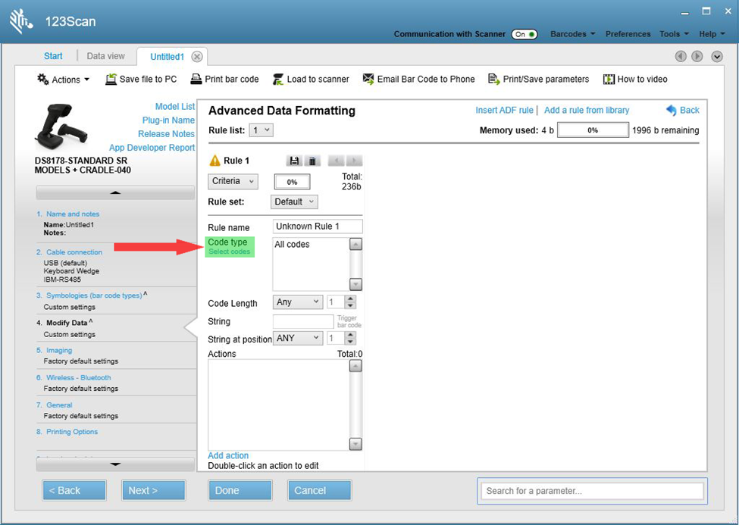Viewport: 739px width, 525px height.
Task: Open the Rule list dropdown
Action: (261, 130)
